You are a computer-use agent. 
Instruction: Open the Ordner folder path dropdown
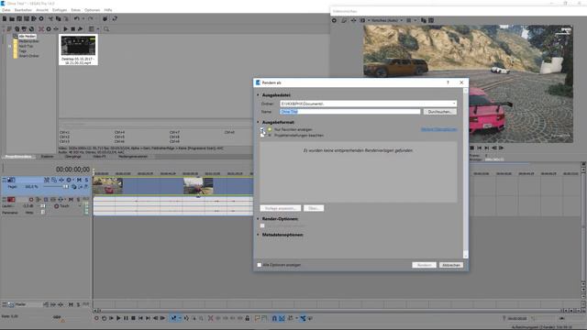click(454, 104)
